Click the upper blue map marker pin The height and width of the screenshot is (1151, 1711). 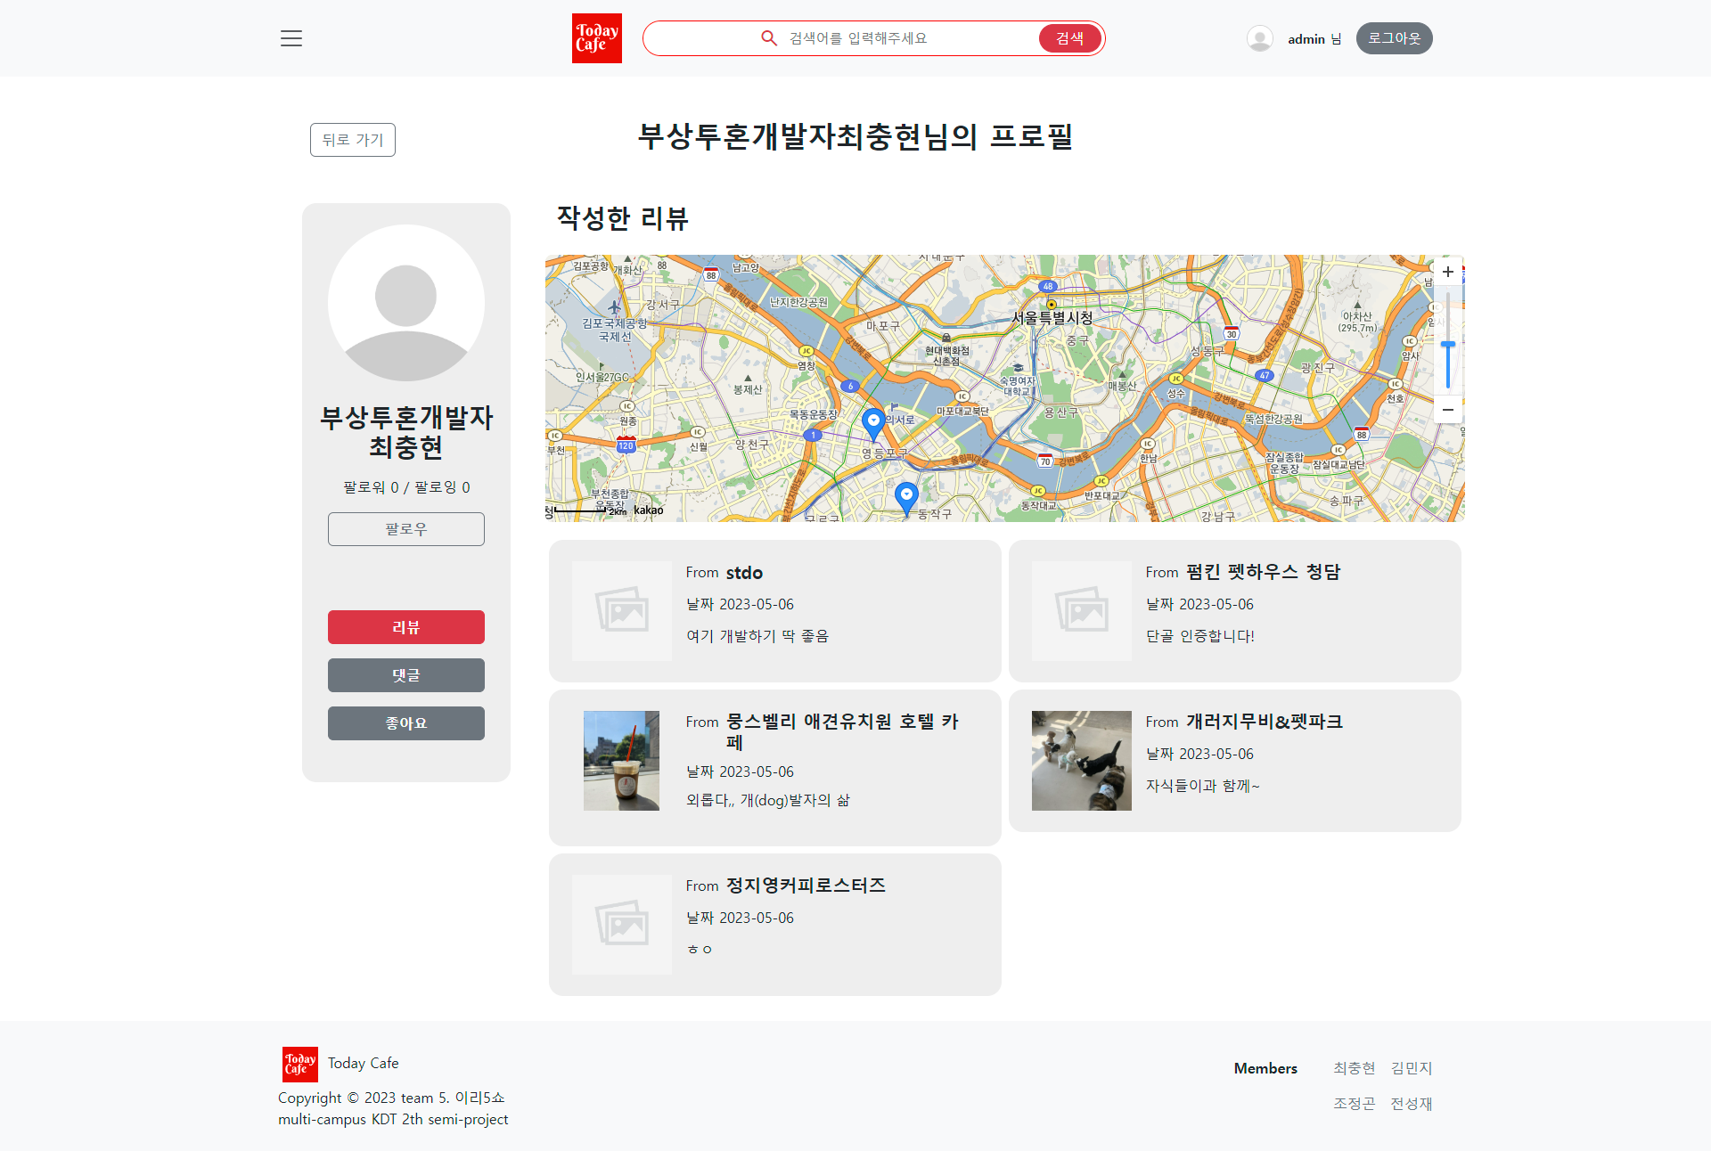point(873,422)
